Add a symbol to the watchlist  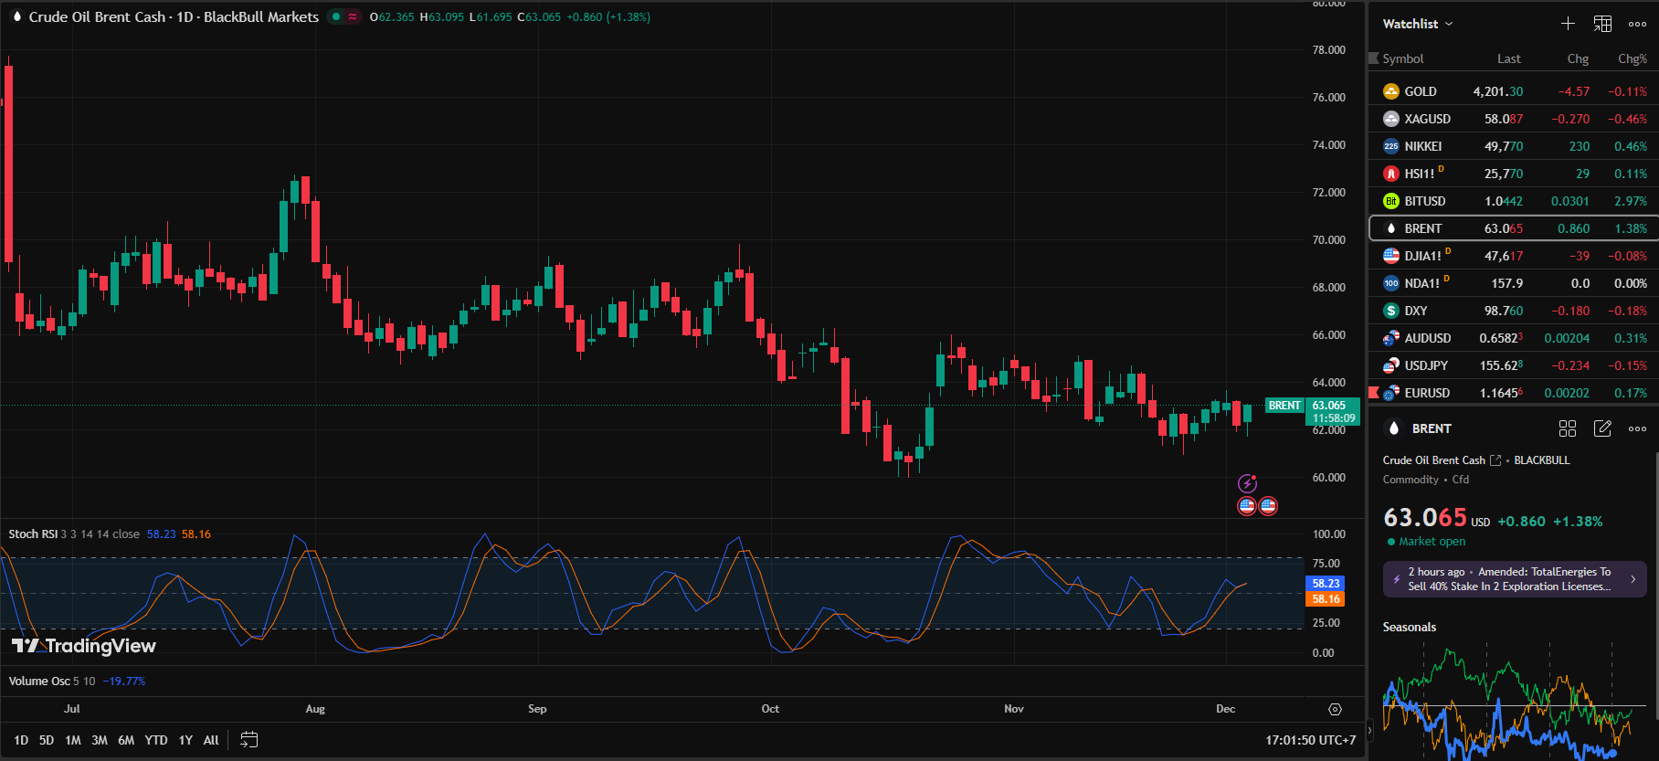point(1568,24)
